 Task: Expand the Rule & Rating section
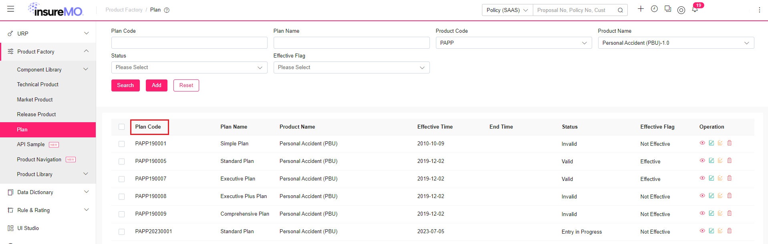48,210
